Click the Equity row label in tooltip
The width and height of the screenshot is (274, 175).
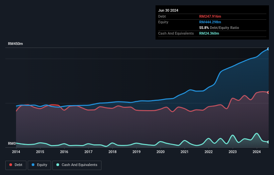point(163,22)
